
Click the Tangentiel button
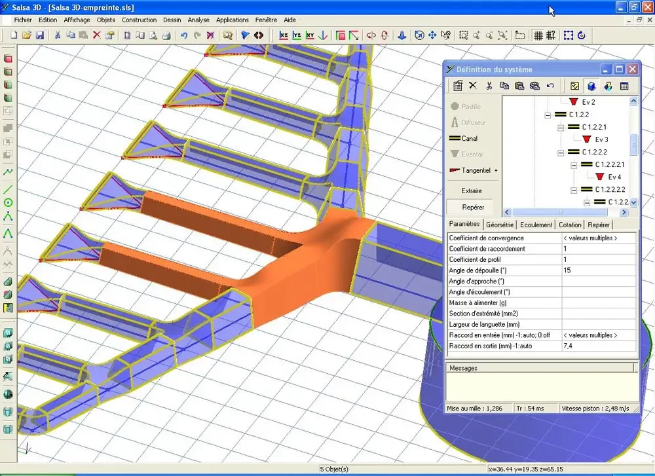point(470,170)
